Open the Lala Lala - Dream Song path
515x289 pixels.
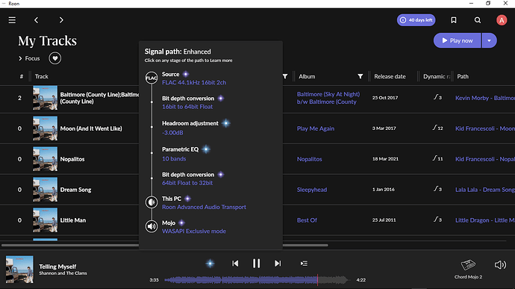click(x=485, y=190)
